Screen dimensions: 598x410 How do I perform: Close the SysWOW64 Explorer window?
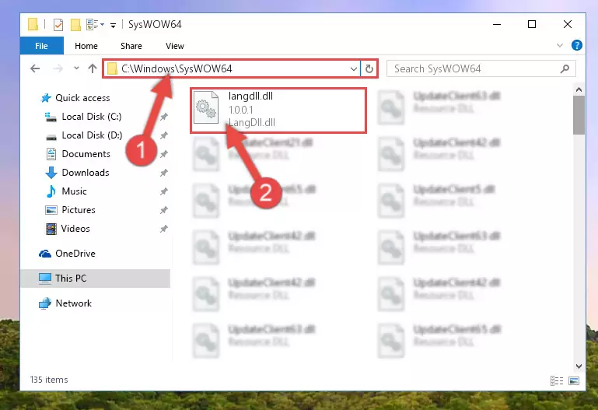click(x=567, y=25)
